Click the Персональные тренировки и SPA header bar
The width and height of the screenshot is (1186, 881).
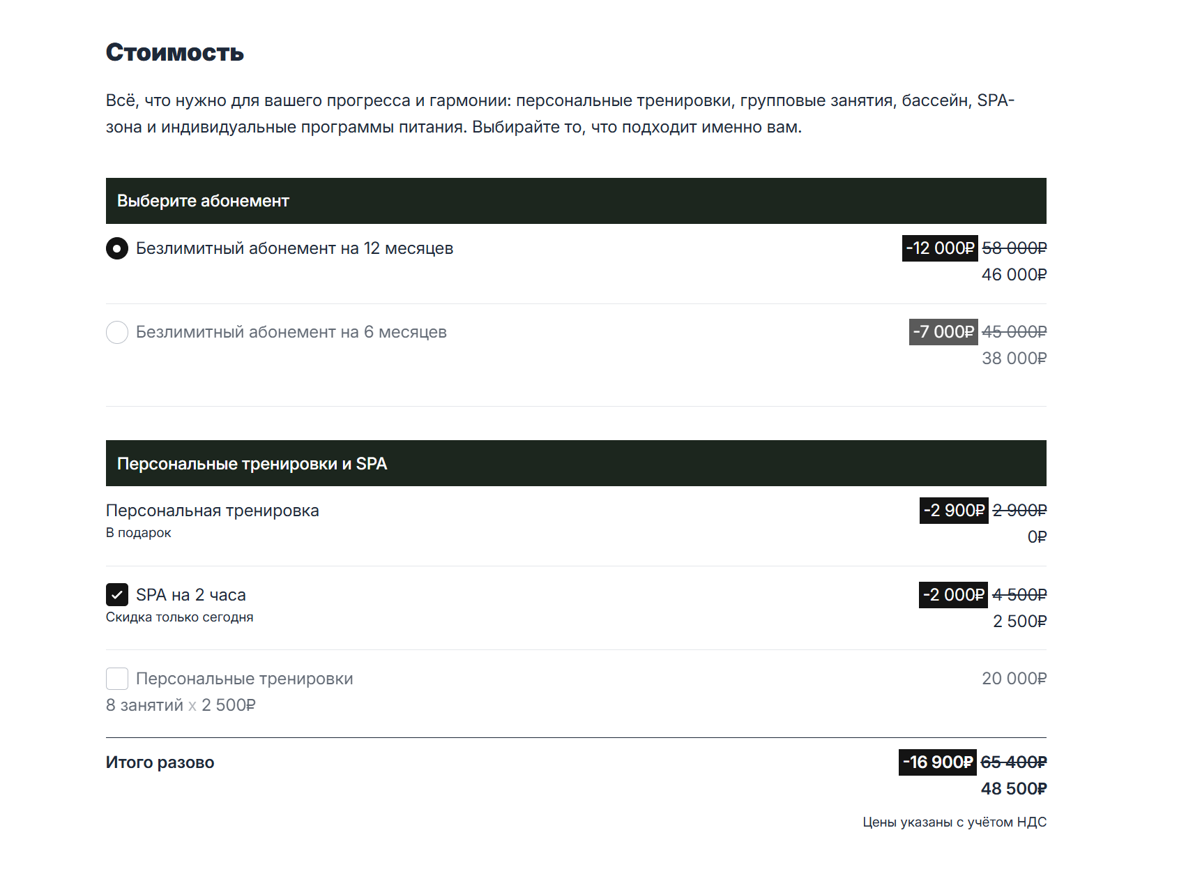[x=252, y=464]
